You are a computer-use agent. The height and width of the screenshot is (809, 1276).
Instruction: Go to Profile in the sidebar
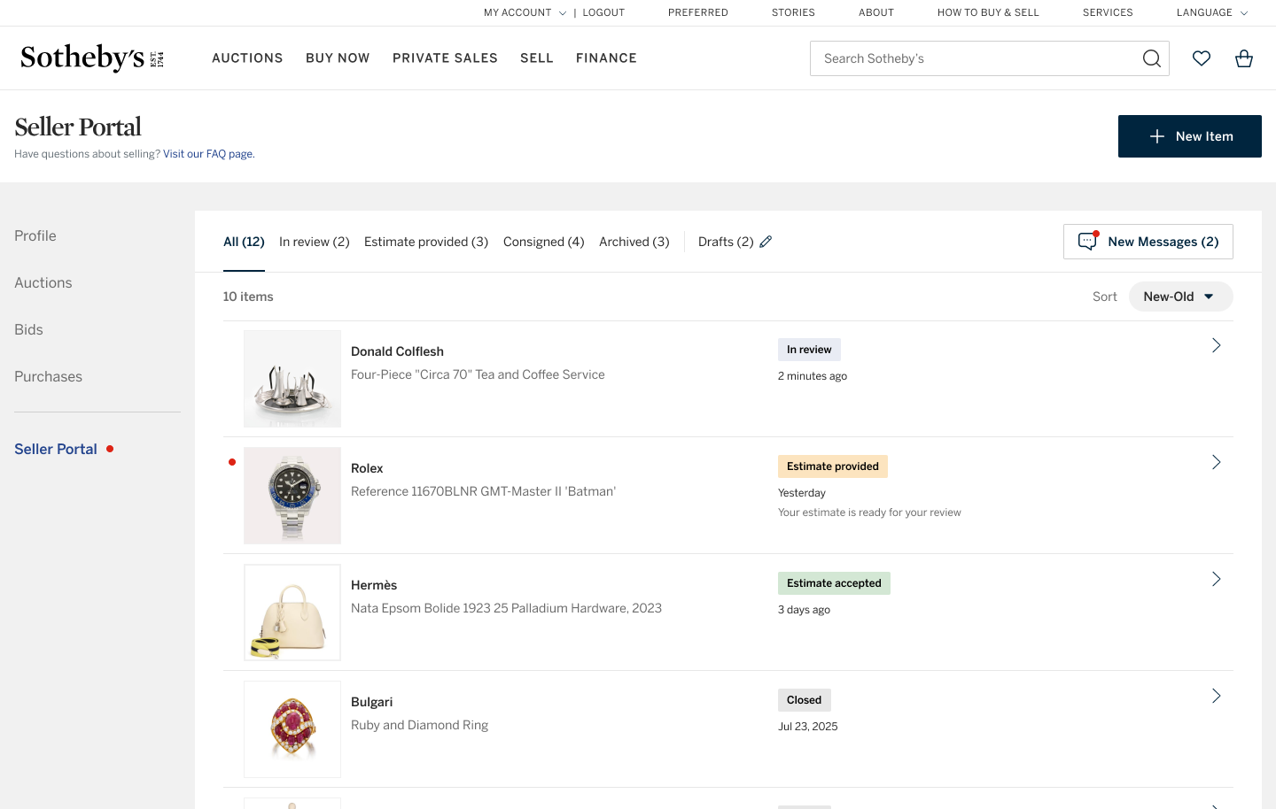pyautogui.click(x=35, y=235)
